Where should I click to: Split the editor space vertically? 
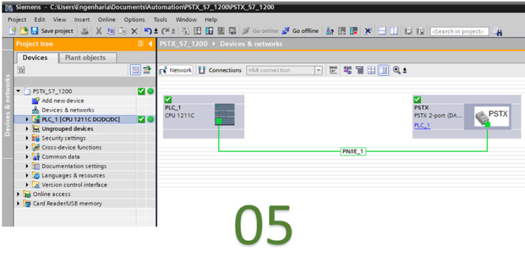coord(394,31)
